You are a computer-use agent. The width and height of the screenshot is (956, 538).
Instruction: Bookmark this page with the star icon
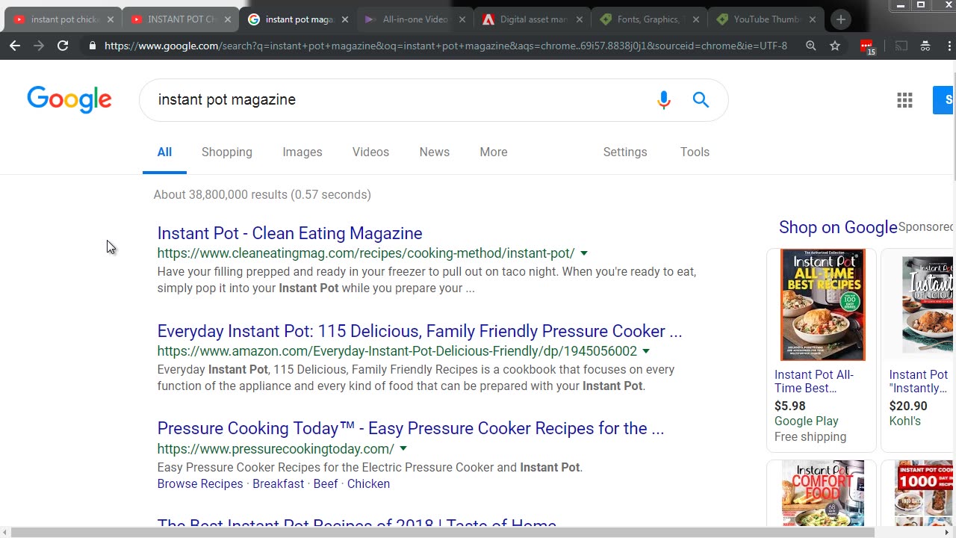click(835, 46)
